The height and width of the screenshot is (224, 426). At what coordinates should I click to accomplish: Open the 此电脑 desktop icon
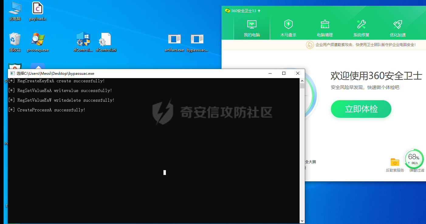(x=15, y=11)
